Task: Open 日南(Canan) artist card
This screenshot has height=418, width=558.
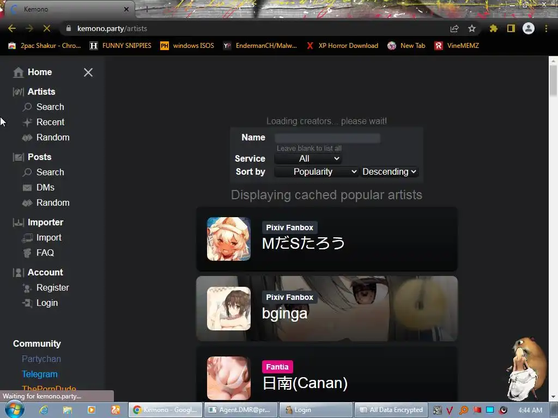Action: point(327,374)
